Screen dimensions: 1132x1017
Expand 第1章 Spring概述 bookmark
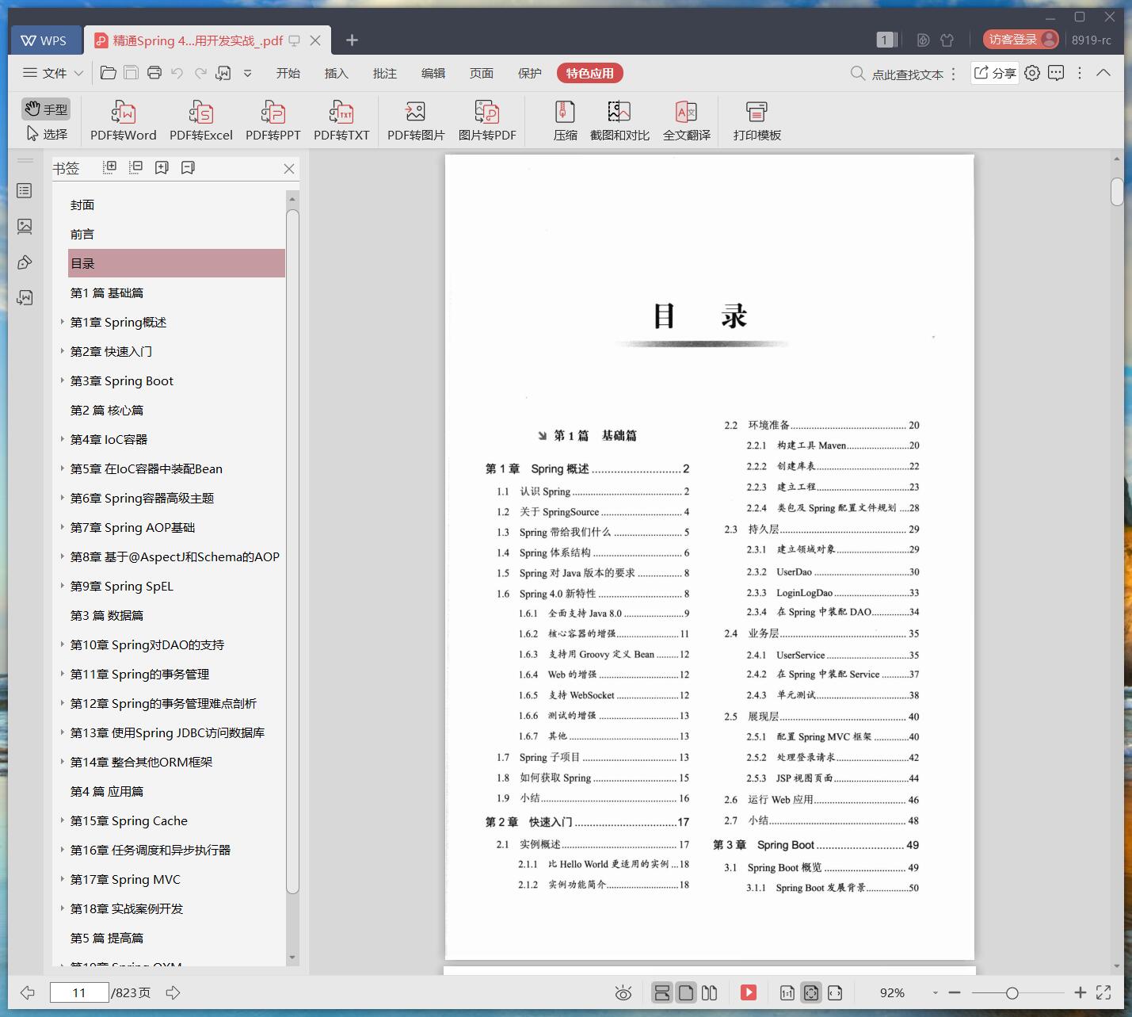click(x=63, y=322)
